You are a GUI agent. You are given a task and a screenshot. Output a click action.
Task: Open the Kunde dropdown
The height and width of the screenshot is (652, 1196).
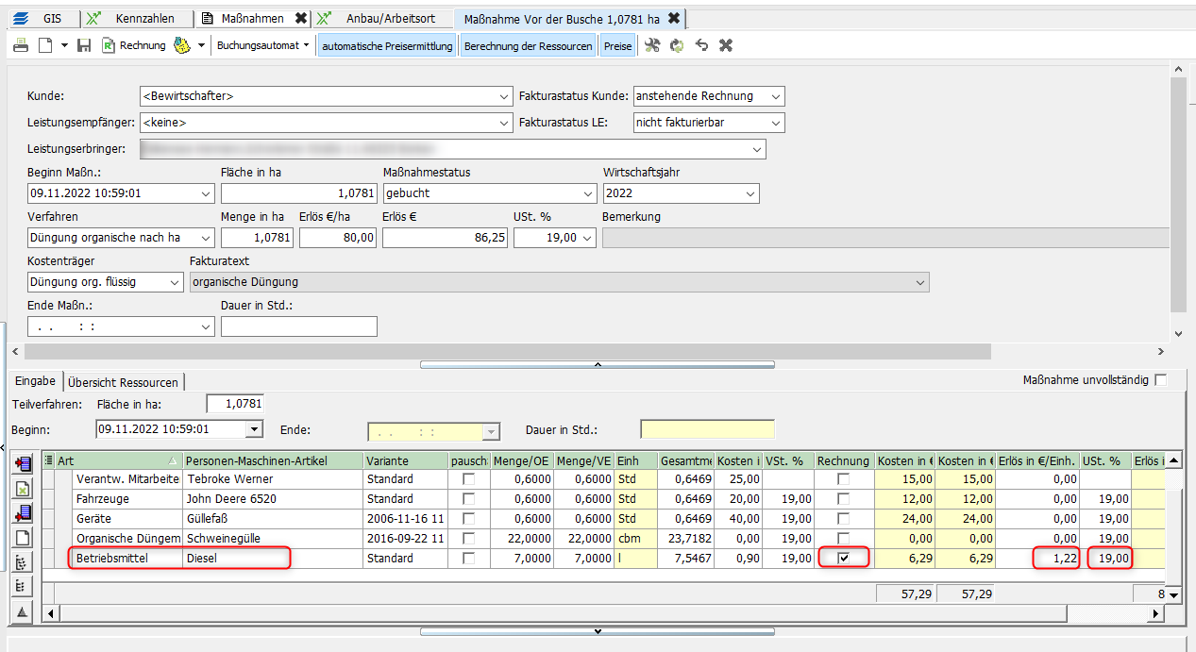tap(503, 96)
